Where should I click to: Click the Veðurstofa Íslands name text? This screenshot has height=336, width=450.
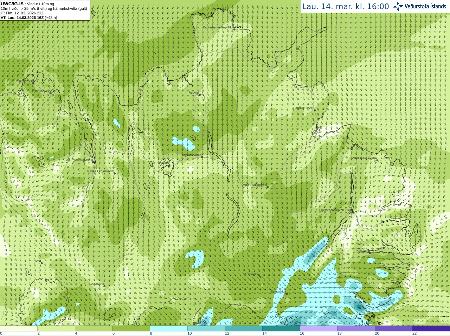[425, 6]
